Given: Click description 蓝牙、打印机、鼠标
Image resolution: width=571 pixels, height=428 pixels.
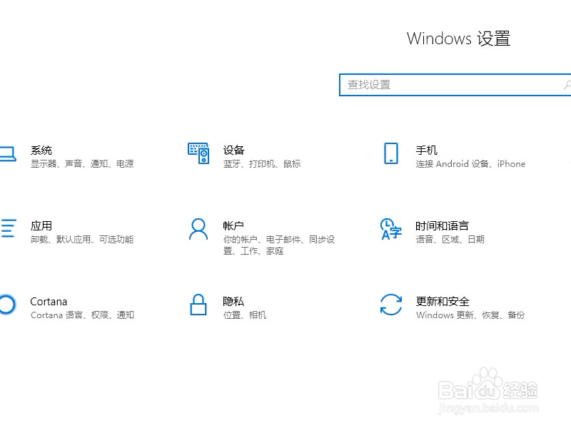Looking at the screenshot, I should 262,164.
